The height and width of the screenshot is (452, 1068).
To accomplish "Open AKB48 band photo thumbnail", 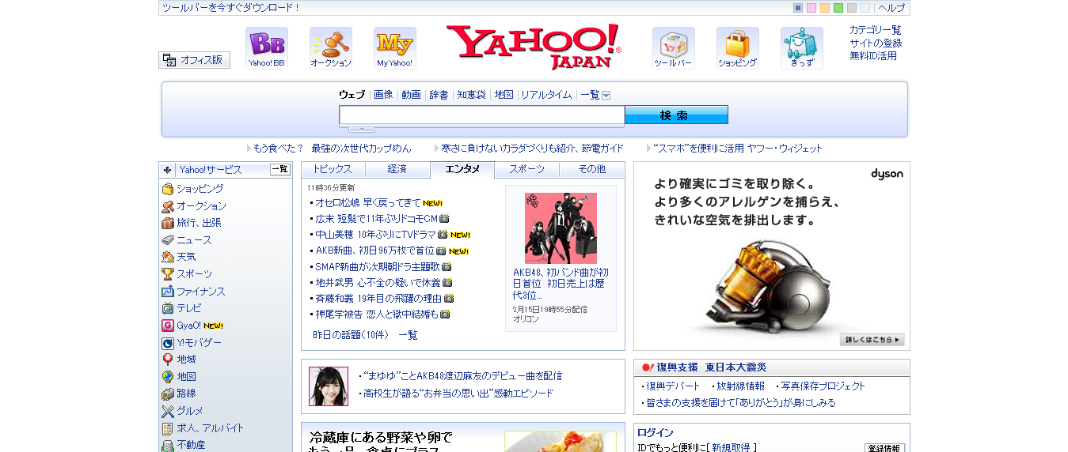I will 561,228.
